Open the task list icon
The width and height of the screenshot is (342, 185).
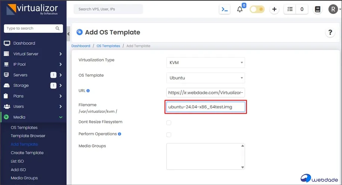pos(290,9)
